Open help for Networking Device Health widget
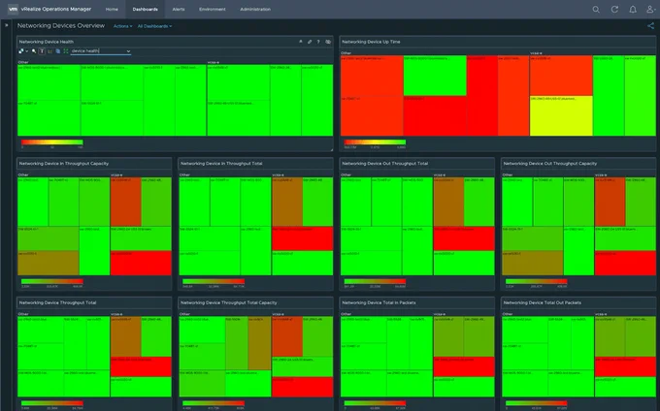Viewport: 660px width, 411px height. pos(318,42)
